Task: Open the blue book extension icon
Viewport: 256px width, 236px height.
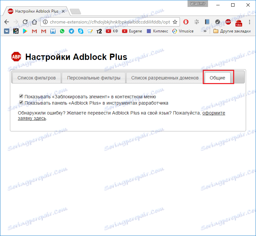Action: [x=207, y=22]
